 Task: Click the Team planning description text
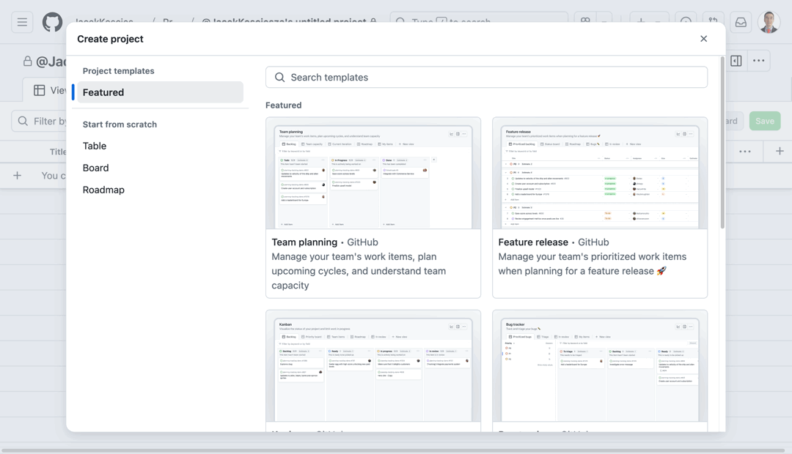(x=359, y=271)
